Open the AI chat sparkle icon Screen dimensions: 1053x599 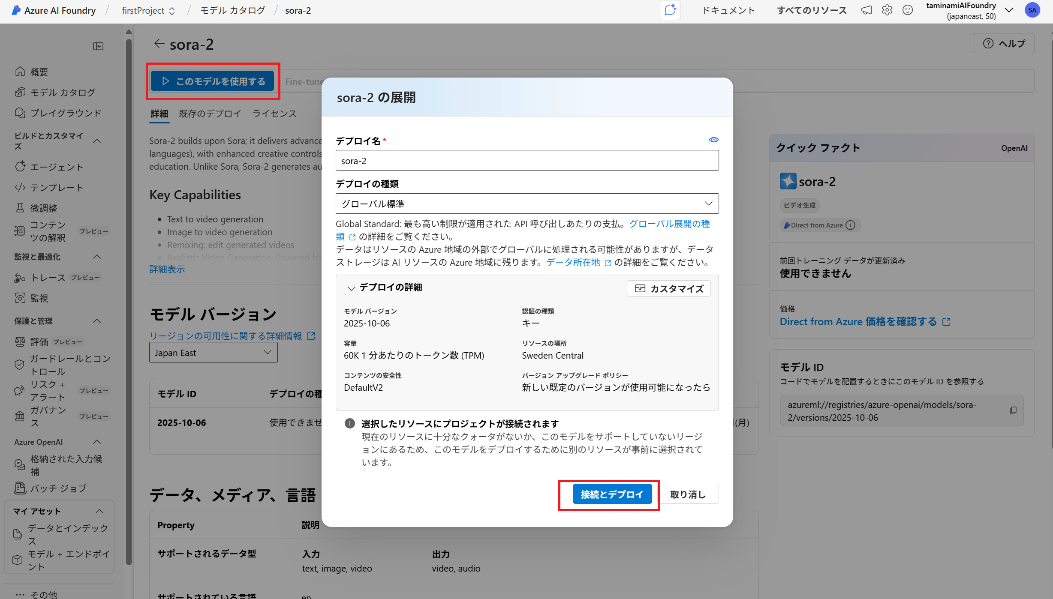(670, 10)
